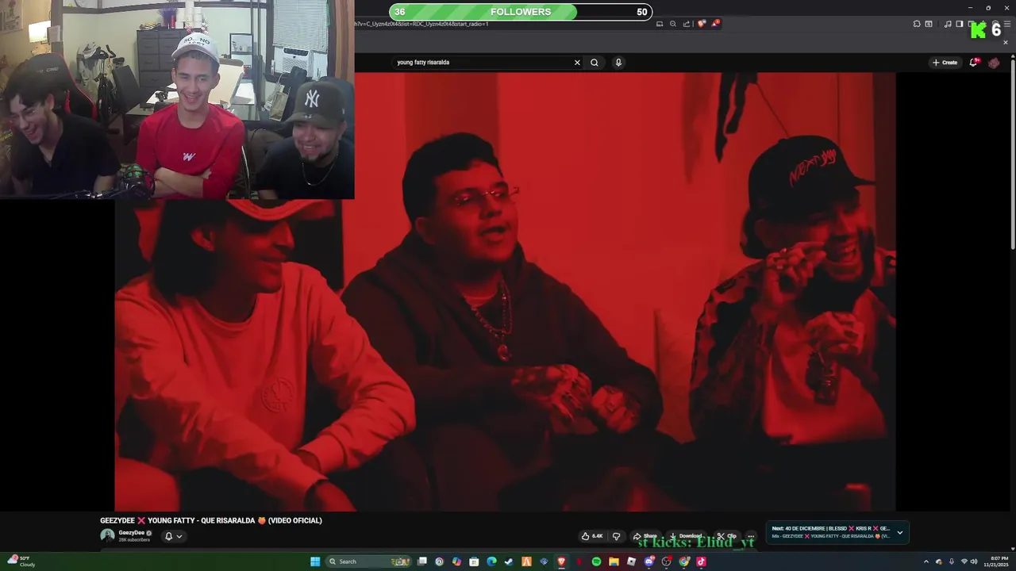Click the media control music note icon
The width and height of the screenshot is (1016, 571).
[947, 24]
